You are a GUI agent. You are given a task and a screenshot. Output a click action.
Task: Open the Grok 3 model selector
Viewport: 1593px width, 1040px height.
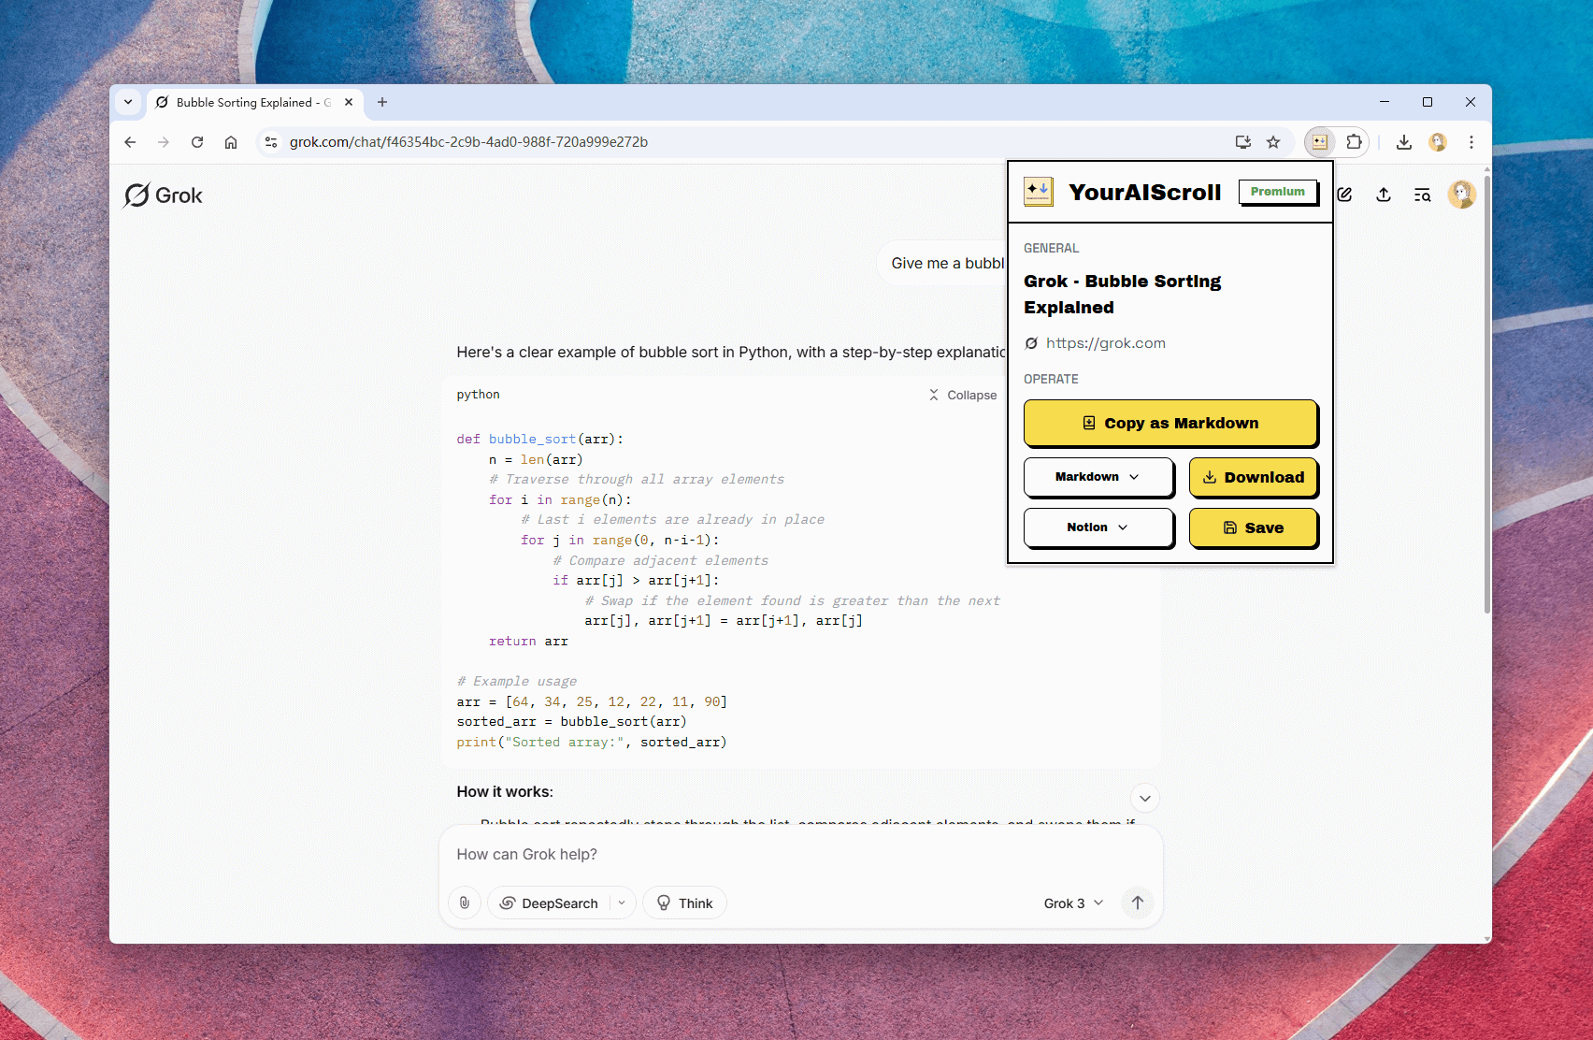tap(1073, 903)
